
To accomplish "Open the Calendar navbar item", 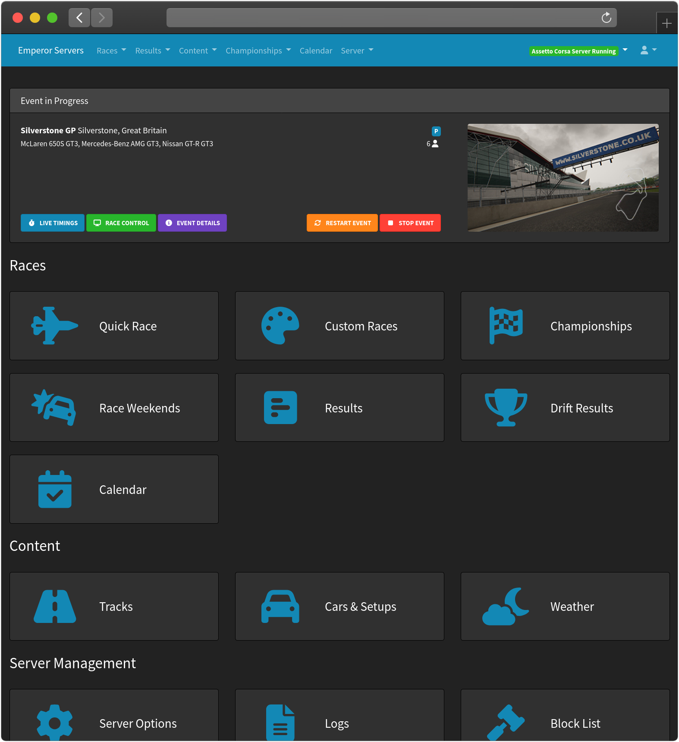I will click(316, 50).
